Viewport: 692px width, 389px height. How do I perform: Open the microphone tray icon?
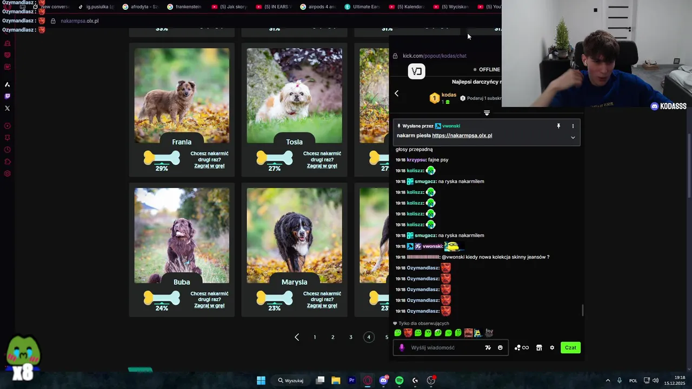point(620,380)
